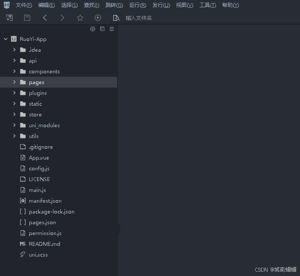Image resolution: width=300 pixels, height=276 pixels.
Task: Click the collapse all folders icon
Action: 102,29
